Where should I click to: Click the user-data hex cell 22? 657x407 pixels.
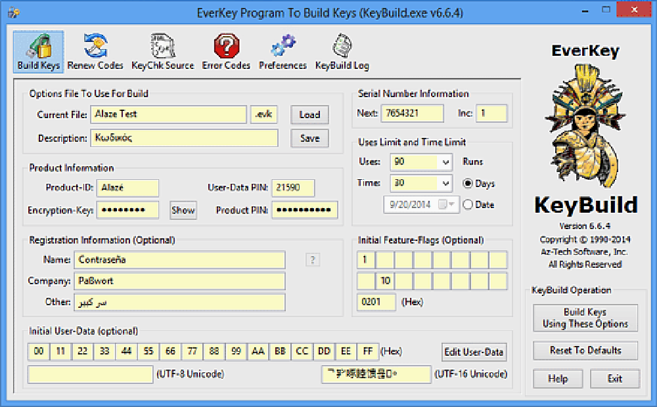(83, 351)
